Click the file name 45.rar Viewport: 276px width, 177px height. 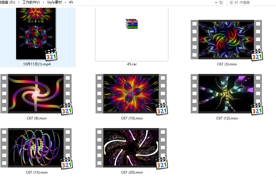pyautogui.click(x=132, y=64)
